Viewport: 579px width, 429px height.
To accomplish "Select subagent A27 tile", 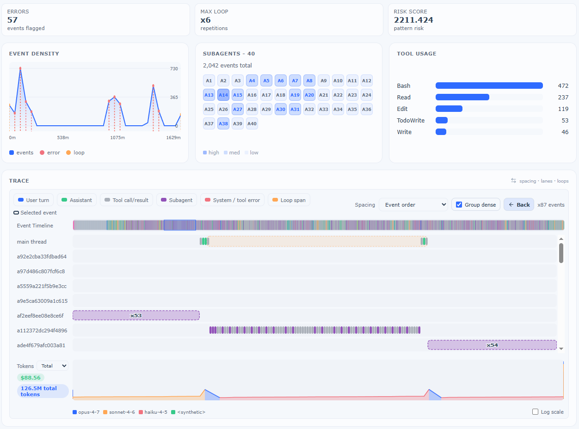I will (238, 110).
